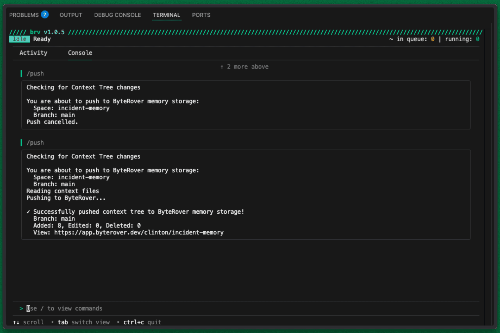Switch to the PORTS tab
The height and width of the screenshot is (333, 500).
201,15
